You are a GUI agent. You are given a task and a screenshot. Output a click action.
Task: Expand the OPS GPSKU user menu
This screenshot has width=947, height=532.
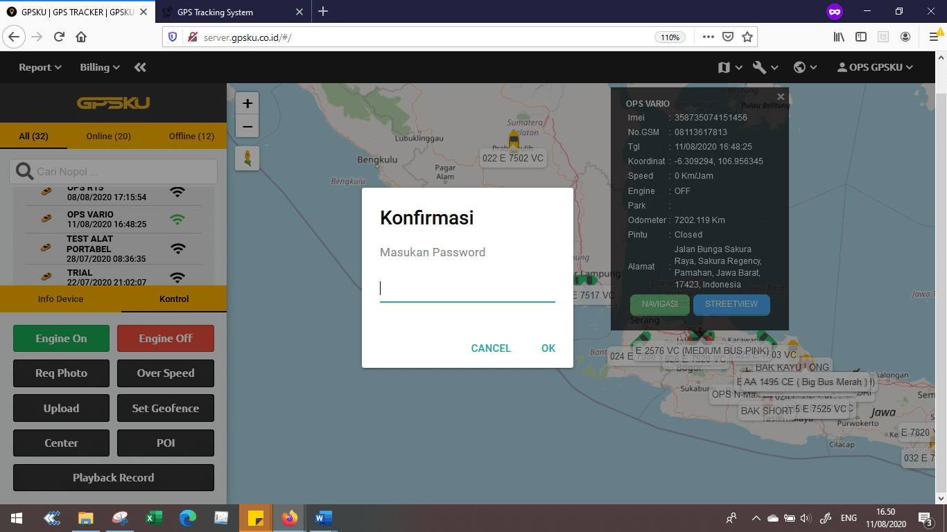[x=875, y=67]
